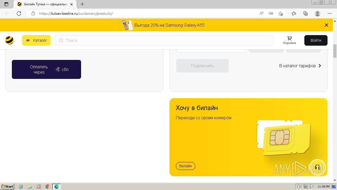Open the Favorites list
337x190 pixels.
[294, 13]
